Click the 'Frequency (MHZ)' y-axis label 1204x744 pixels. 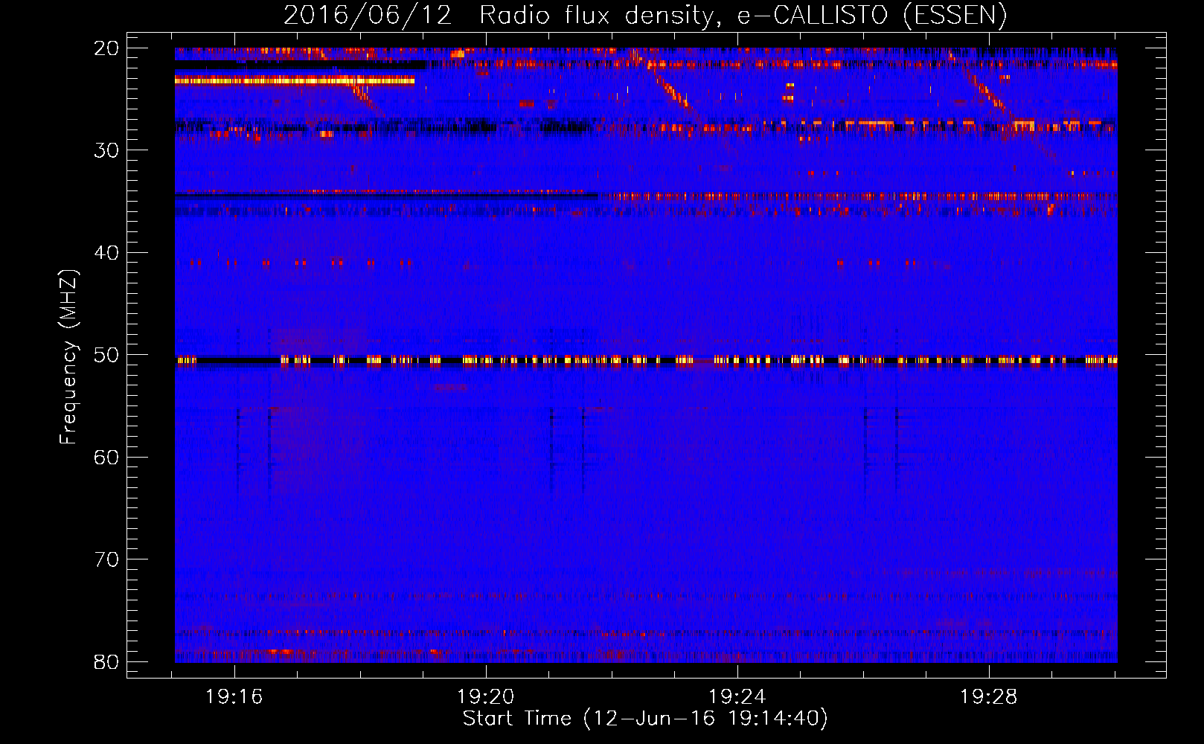point(68,357)
